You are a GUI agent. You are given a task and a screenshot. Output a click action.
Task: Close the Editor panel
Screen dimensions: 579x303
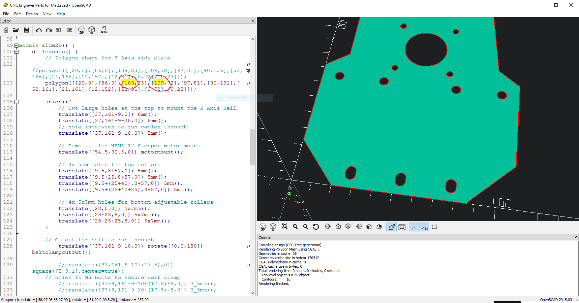pyautogui.click(x=253, y=21)
